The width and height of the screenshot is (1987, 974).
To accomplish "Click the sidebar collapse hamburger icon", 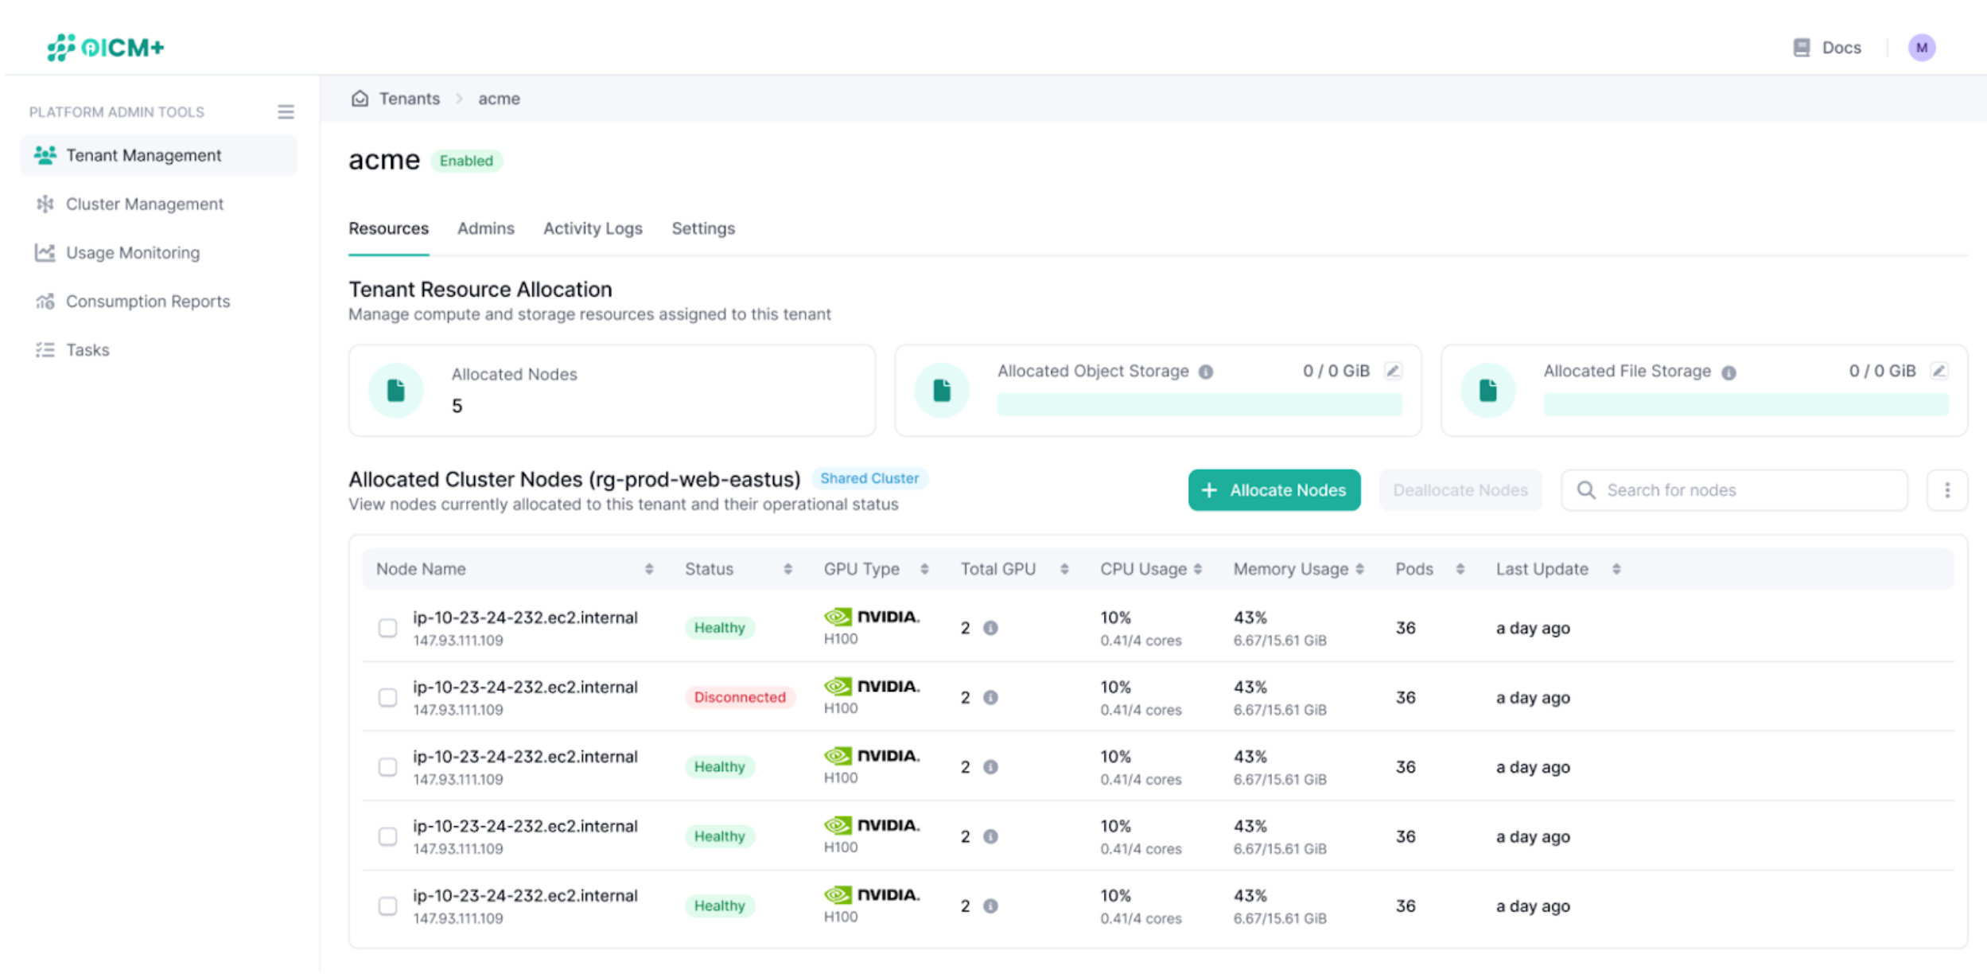I will click(x=286, y=112).
